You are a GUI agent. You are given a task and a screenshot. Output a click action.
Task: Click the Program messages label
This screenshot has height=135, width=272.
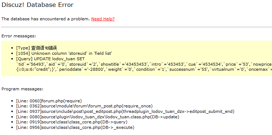pos(22,89)
